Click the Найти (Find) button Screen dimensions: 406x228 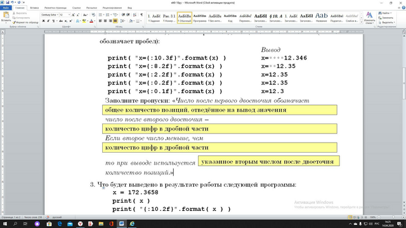point(385,13)
